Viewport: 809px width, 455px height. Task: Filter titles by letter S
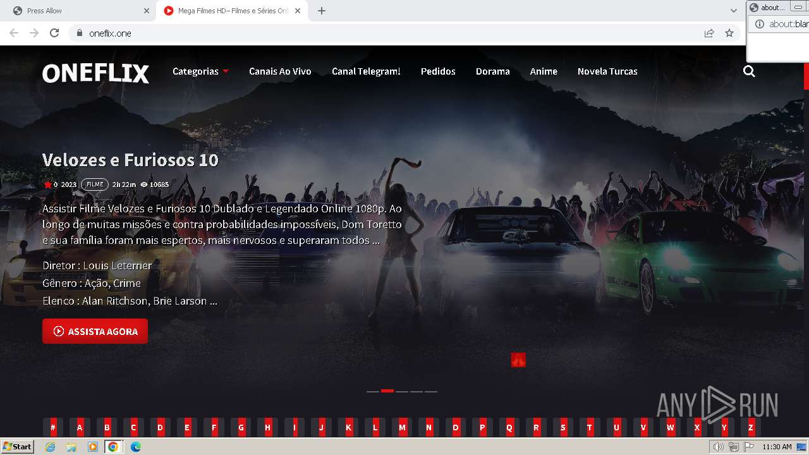click(563, 427)
